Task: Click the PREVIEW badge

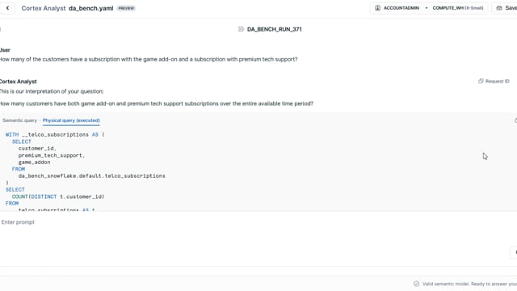Action: pos(126,8)
